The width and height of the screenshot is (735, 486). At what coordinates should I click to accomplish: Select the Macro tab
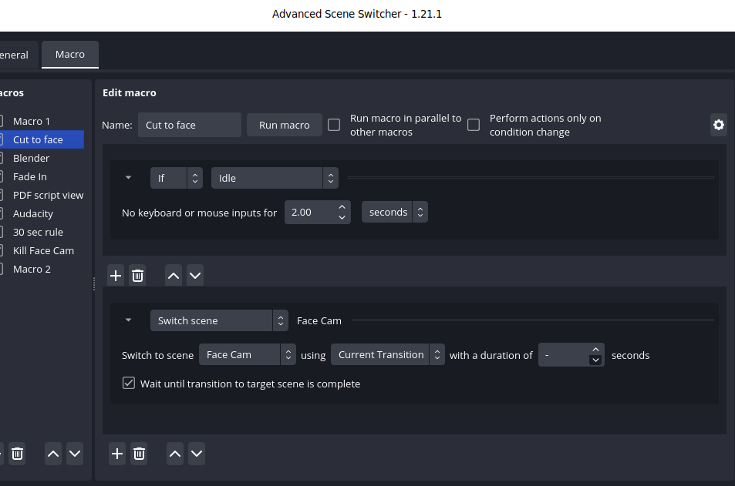pyautogui.click(x=69, y=54)
